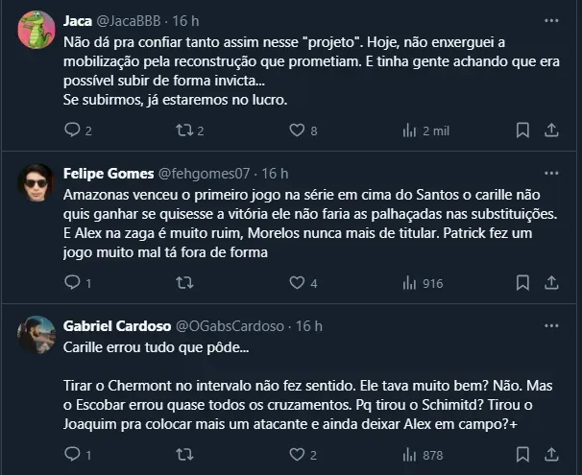Viewport: 582px width, 475px height.
Task: Open more options on Felipe Gomes's tweet
Action: (x=551, y=174)
